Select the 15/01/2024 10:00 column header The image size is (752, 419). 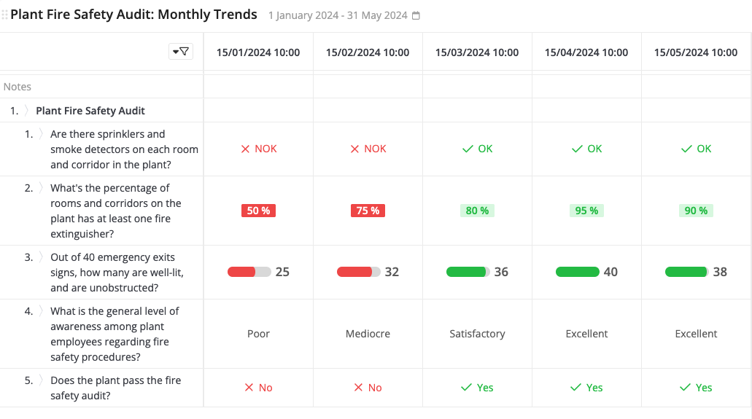(258, 52)
